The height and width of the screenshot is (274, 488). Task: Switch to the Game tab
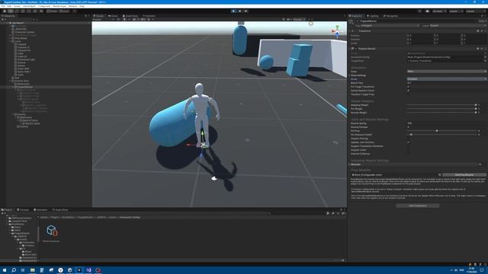(x=113, y=16)
